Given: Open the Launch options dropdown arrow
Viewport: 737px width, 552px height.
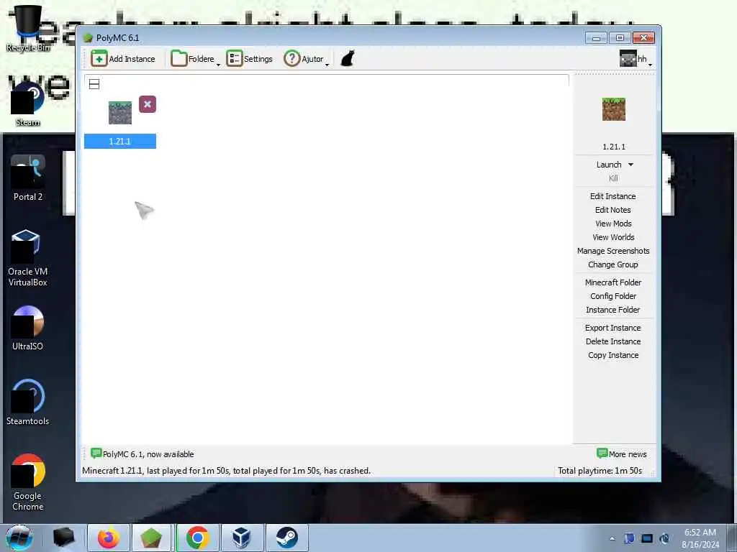Looking at the screenshot, I should pos(630,165).
